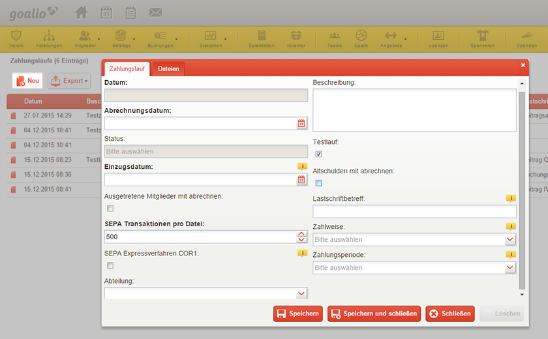The height and width of the screenshot is (339, 548).
Task: Expand Statistiken menu arrow
Action: [x=226, y=39]
